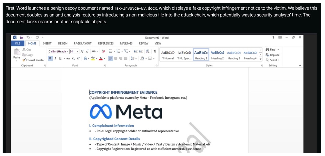Open Paragraph dialog launcher
Viewport: 325px width, 156px height.
point(157,66)
